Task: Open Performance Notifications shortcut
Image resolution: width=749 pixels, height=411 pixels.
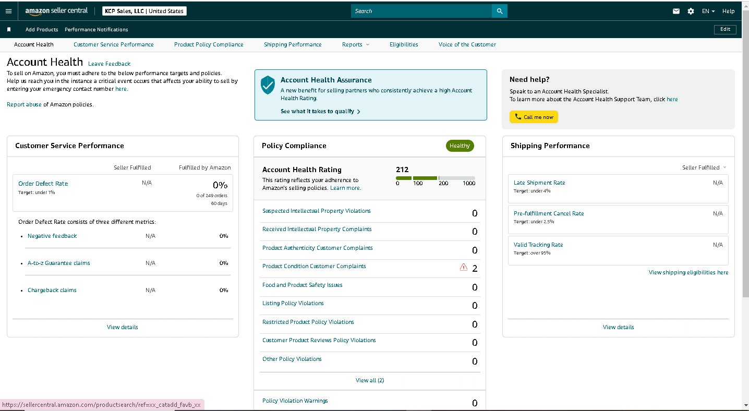Action: pyautogui.click(x=96, y=30)
